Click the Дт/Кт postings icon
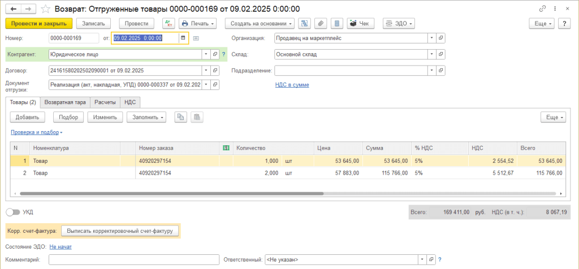579x269 pixels. tap(168, 23)
